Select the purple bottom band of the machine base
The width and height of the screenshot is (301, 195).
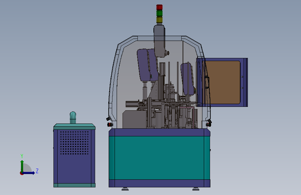(x=159, y=183)
